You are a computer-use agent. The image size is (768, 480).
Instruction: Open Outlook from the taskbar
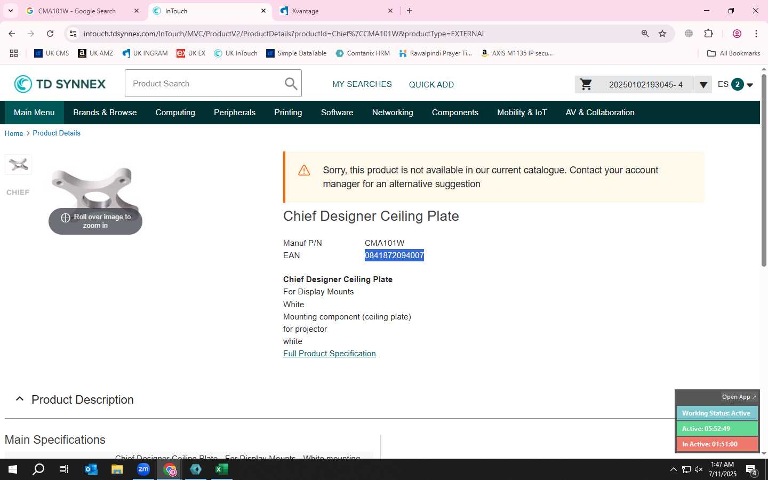click(91, 469)
